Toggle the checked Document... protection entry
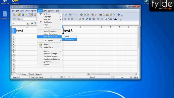This screenshot has width=174, height=98. 69,39
